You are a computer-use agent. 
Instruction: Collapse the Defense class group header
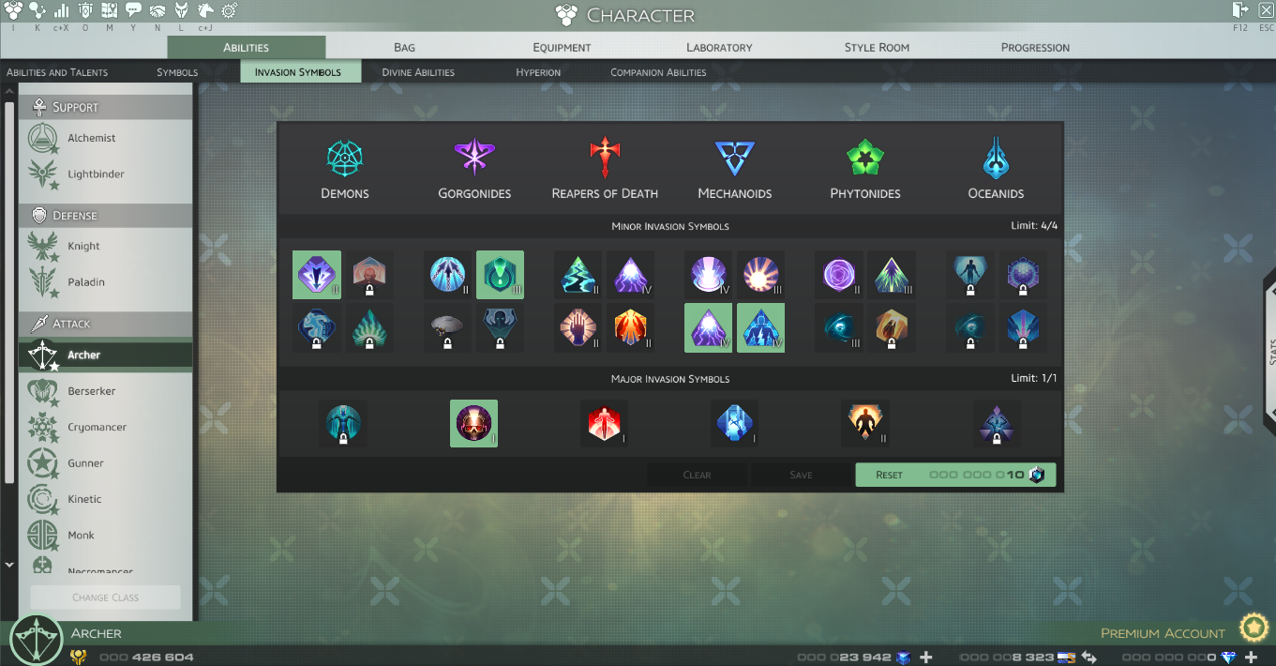105,215
